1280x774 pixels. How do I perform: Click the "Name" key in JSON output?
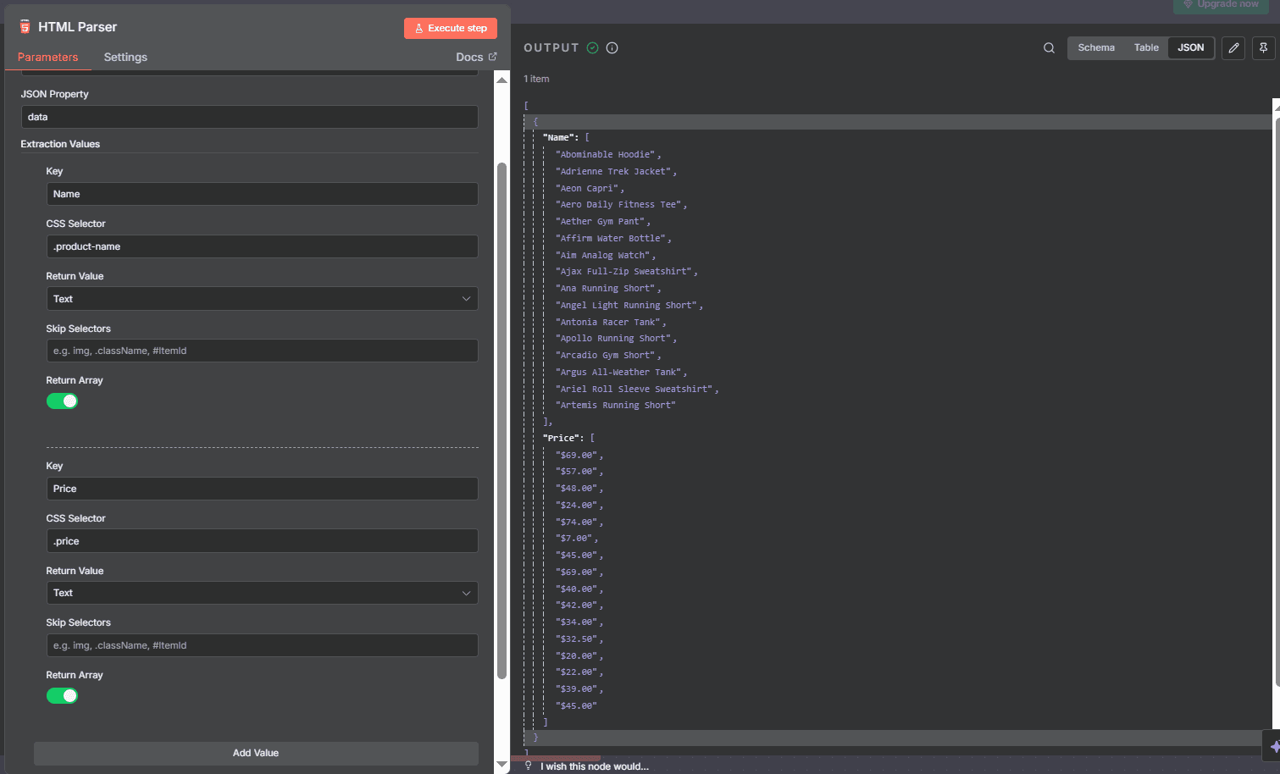(561, 137)
